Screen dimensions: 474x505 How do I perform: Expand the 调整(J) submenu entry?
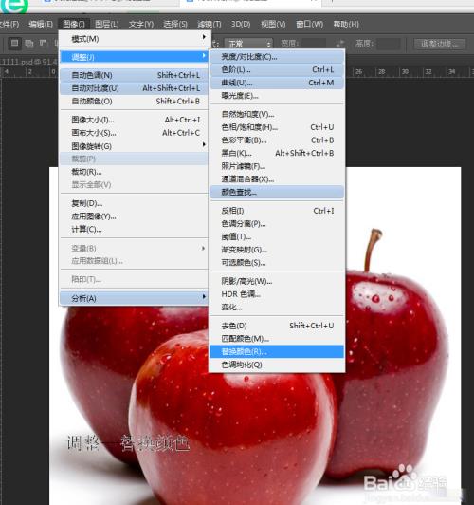tap(135, 57)
